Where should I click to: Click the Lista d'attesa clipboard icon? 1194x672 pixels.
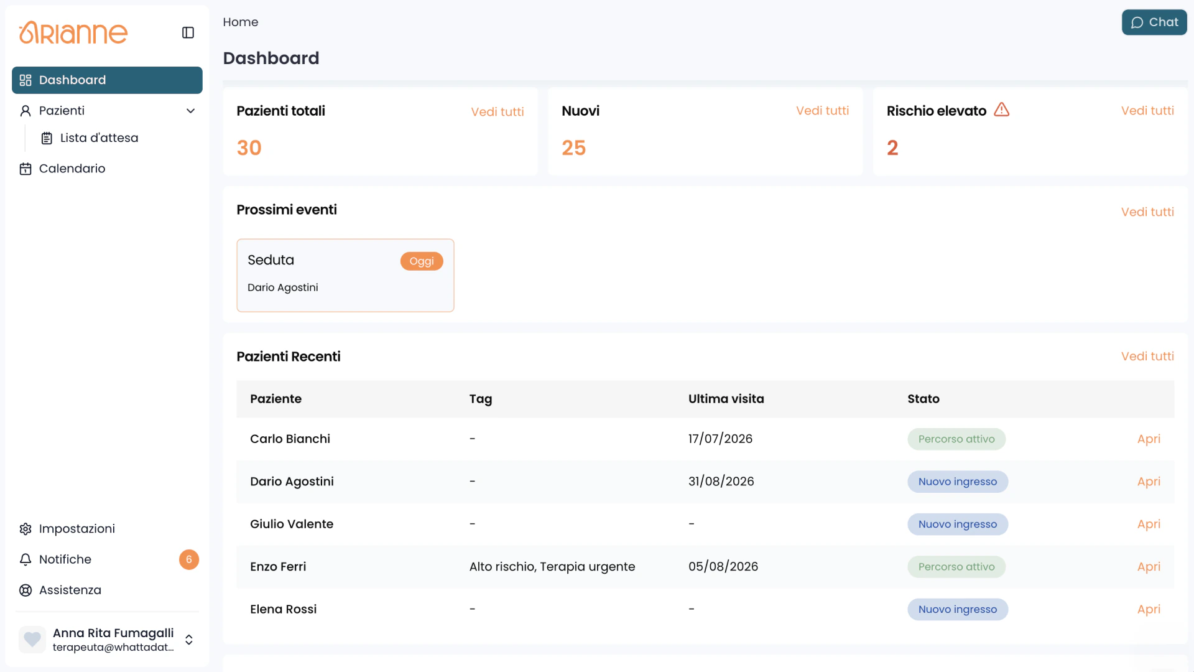point(47,138)
